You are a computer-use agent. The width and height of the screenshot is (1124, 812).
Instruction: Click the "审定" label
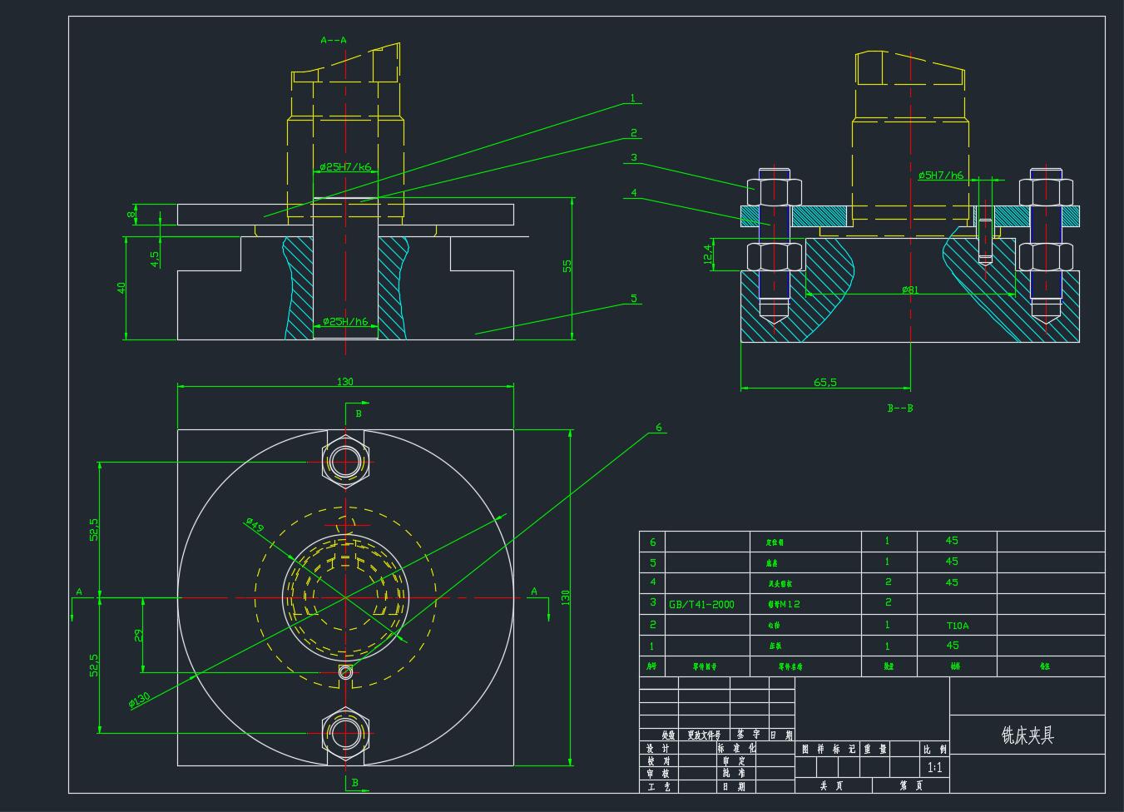[x=735, y=761]
